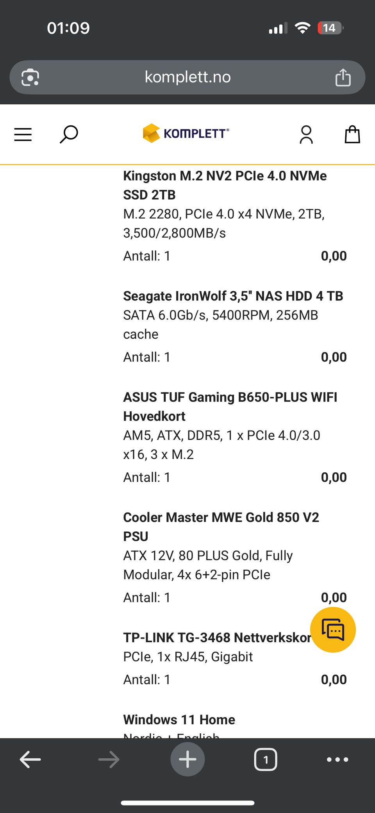Open TP-LINK TG-3468 network card product
Image resolution: width=375 pixels, height=813 pixels.
(x=217, y=638)
